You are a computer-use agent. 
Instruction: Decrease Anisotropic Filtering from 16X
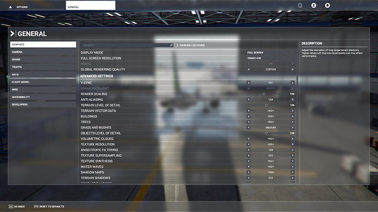coord(249,150)
